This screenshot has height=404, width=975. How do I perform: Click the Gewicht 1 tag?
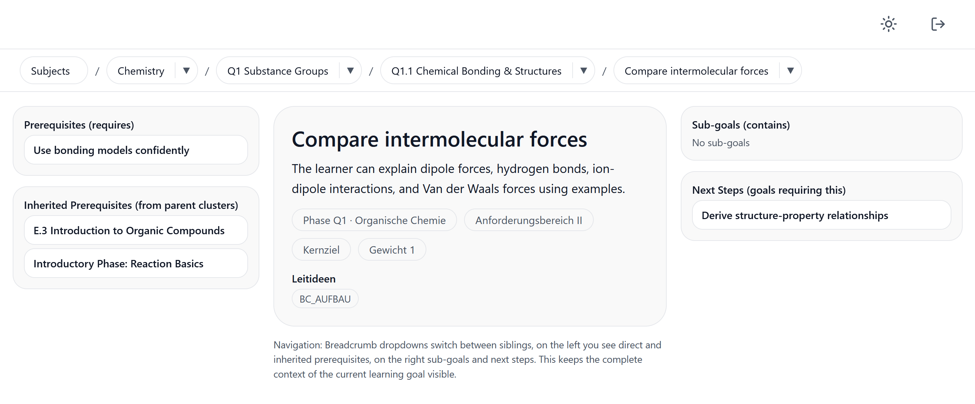coord(392,250)
